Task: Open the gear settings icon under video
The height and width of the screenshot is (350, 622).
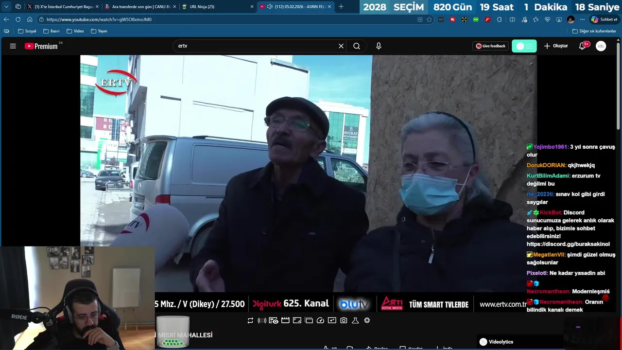Action: coord(367,320)
